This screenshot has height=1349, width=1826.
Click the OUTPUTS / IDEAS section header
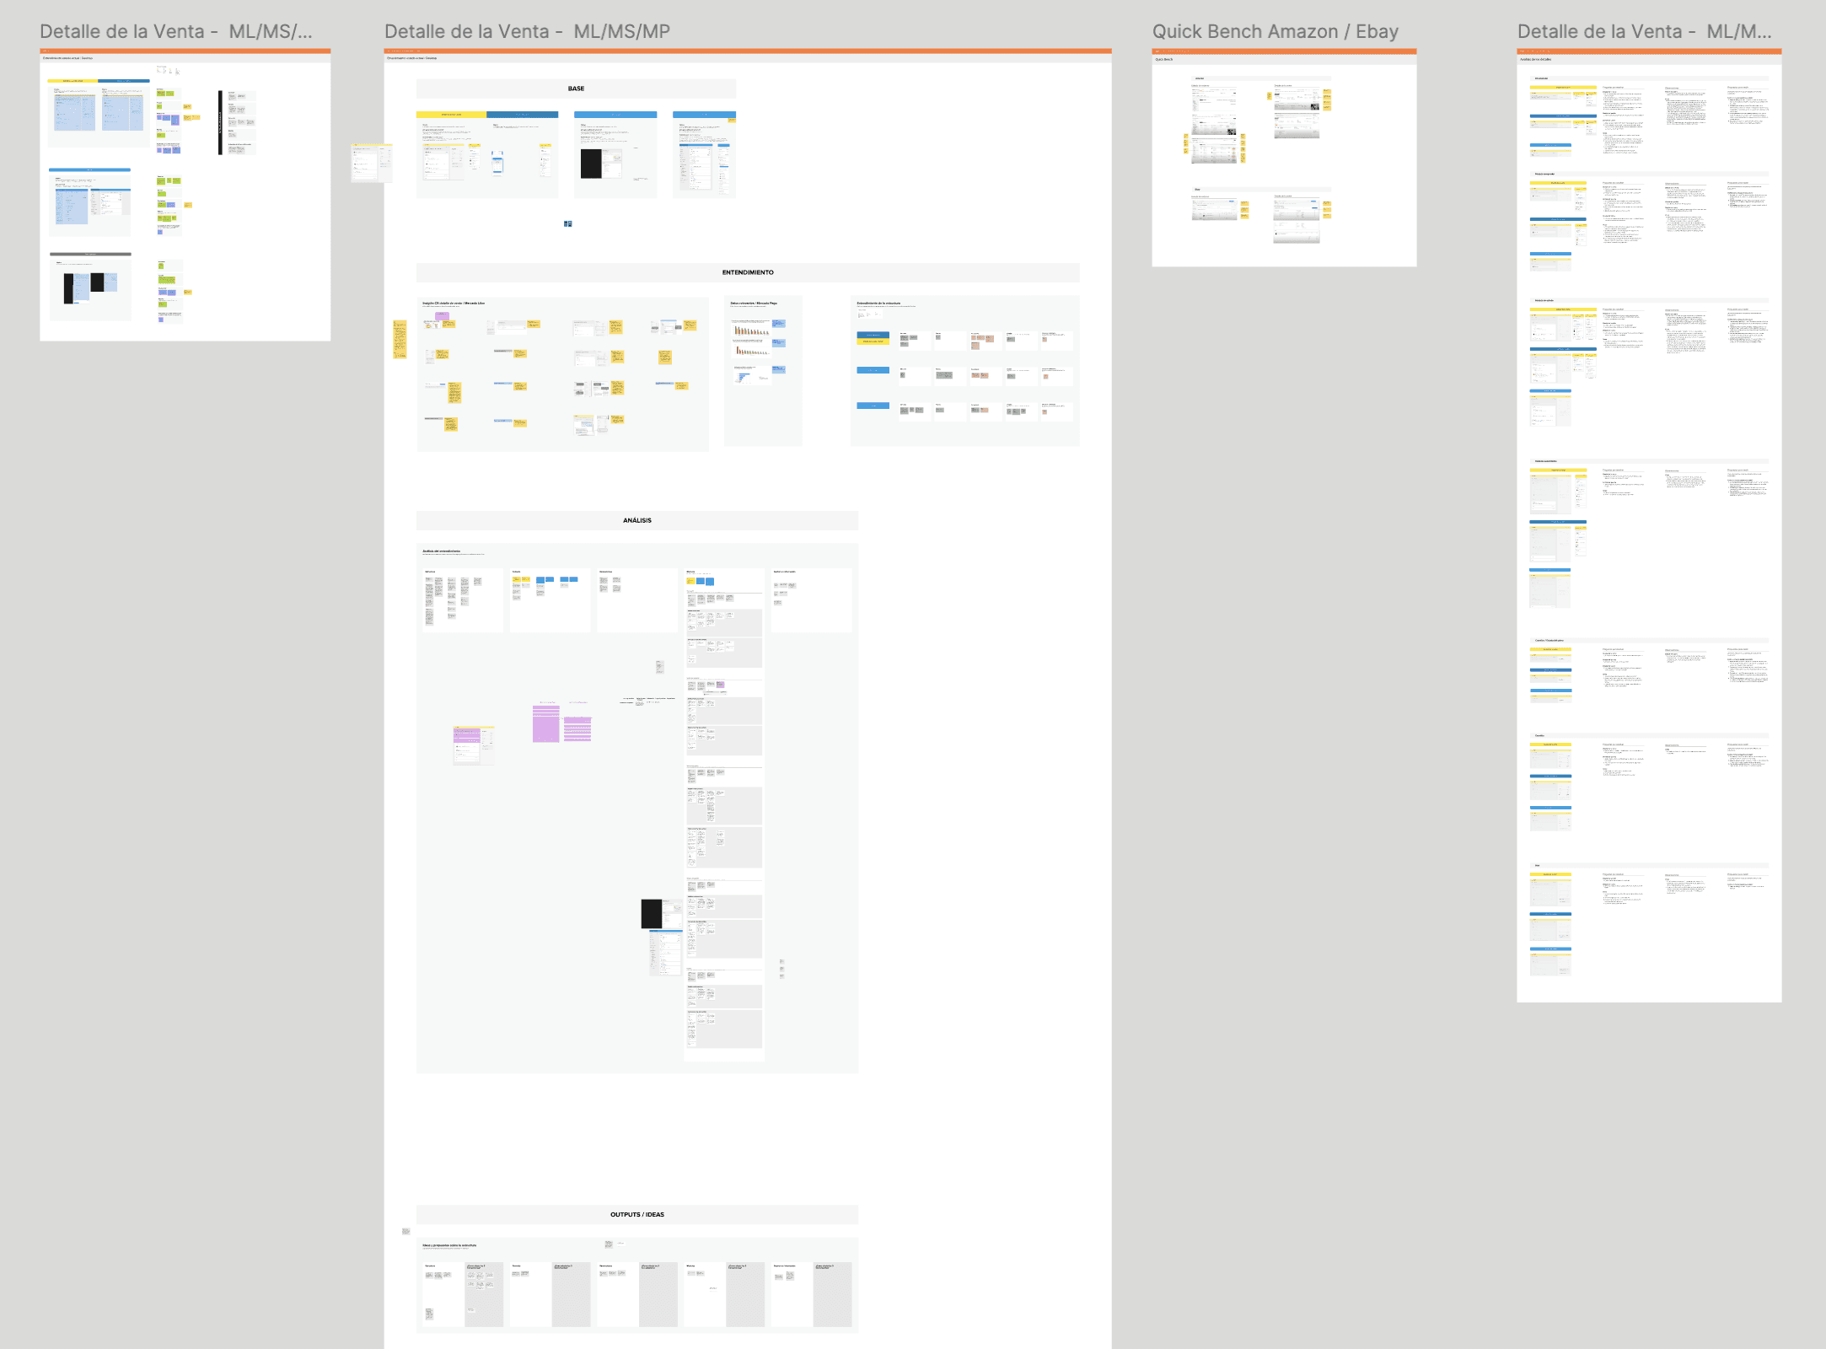[637, 1214]
